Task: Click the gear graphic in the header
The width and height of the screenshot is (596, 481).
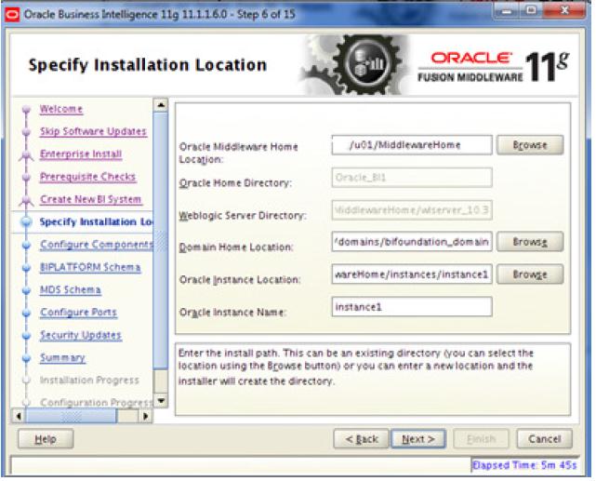Action: tap(353, 64)
